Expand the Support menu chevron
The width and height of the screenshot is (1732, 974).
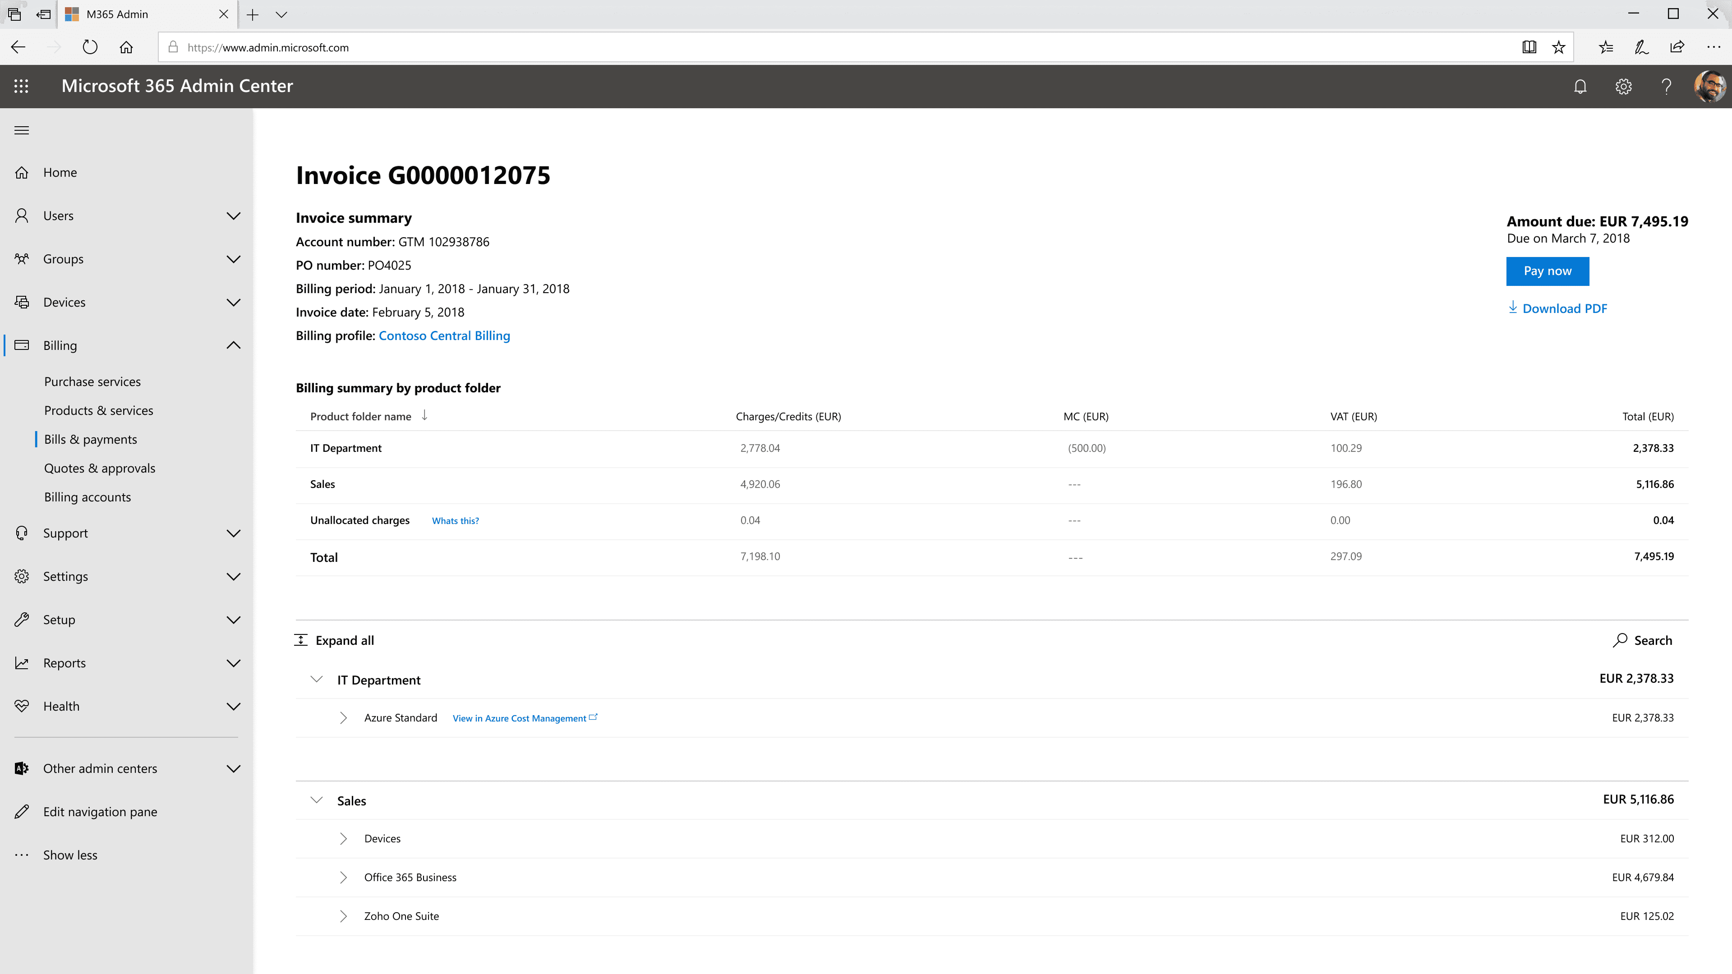[x=233, y=534]
